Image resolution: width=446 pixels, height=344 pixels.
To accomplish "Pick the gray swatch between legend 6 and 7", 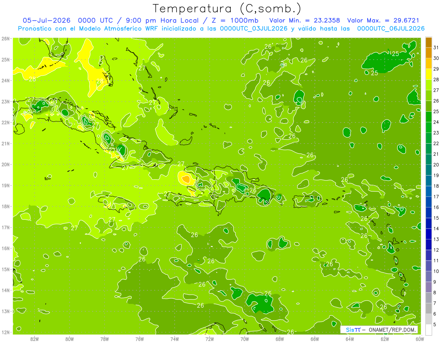I will click(x=429, y=308).
